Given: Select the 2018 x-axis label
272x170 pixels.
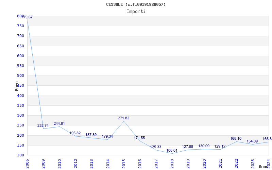Looking at the screenshot, I should pos(172,164).
